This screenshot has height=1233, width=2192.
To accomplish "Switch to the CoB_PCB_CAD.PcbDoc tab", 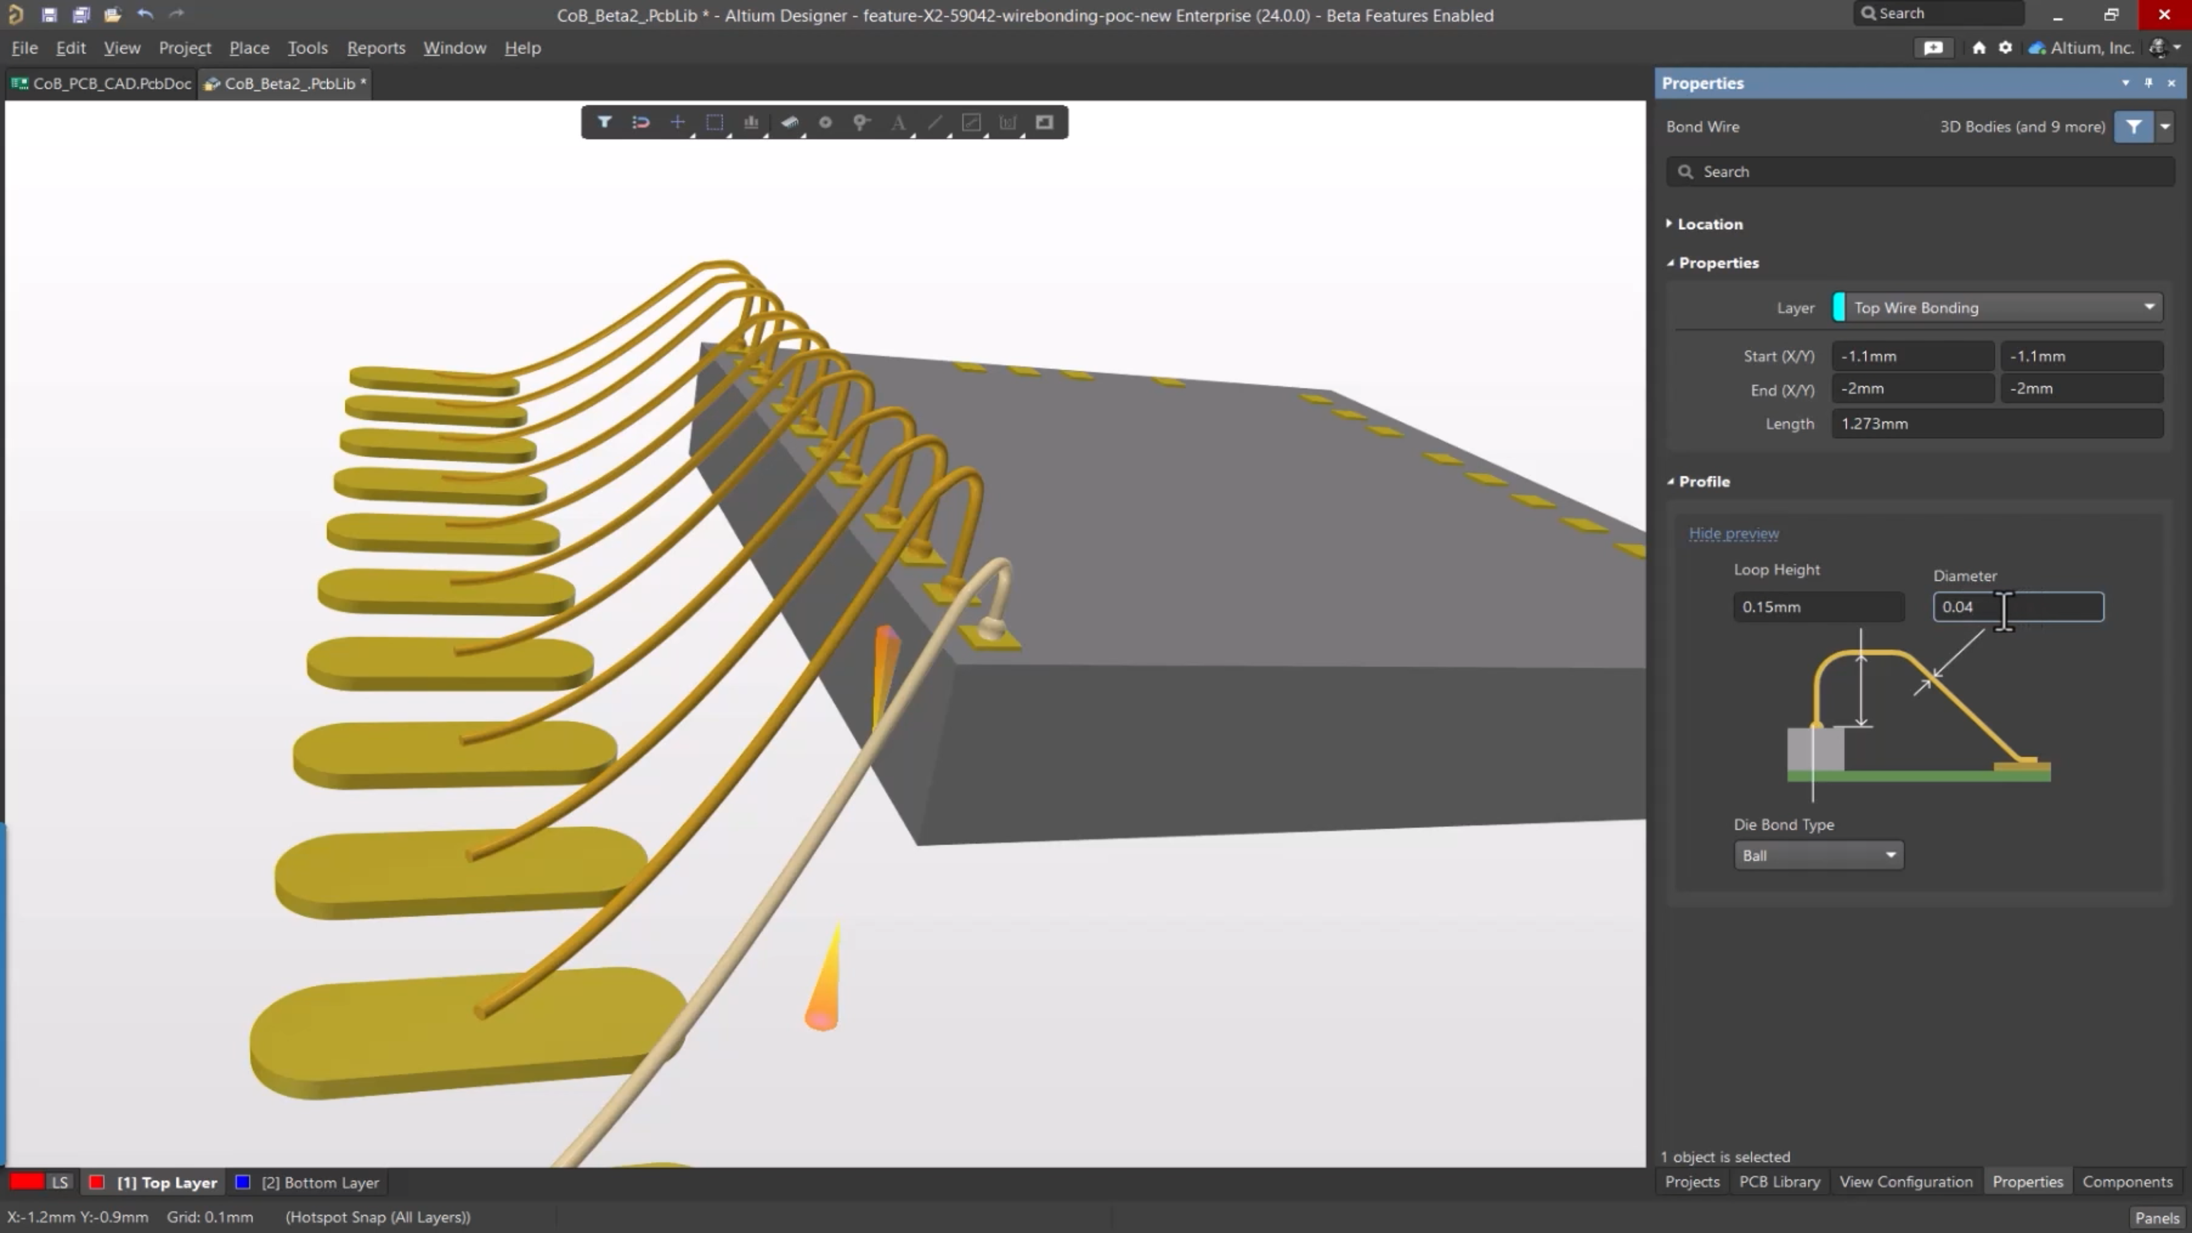I will pyautogui.click(x=102, y=83).
